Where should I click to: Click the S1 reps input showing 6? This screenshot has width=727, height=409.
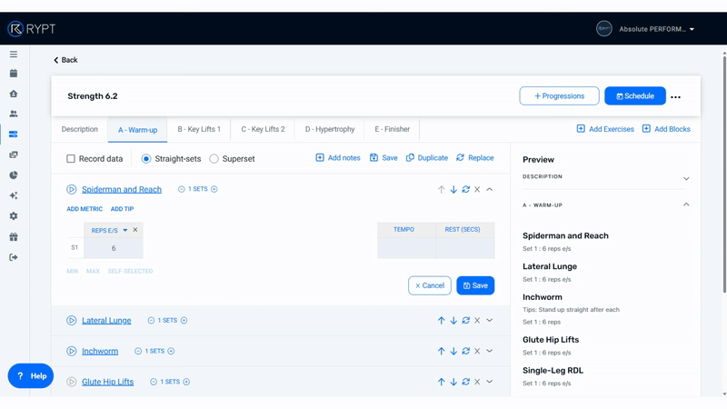point(114,248)
